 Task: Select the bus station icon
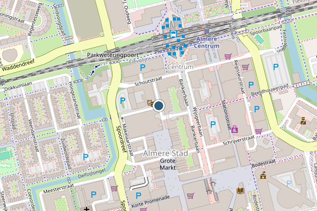pyautogui.click(x=173, y=34)
